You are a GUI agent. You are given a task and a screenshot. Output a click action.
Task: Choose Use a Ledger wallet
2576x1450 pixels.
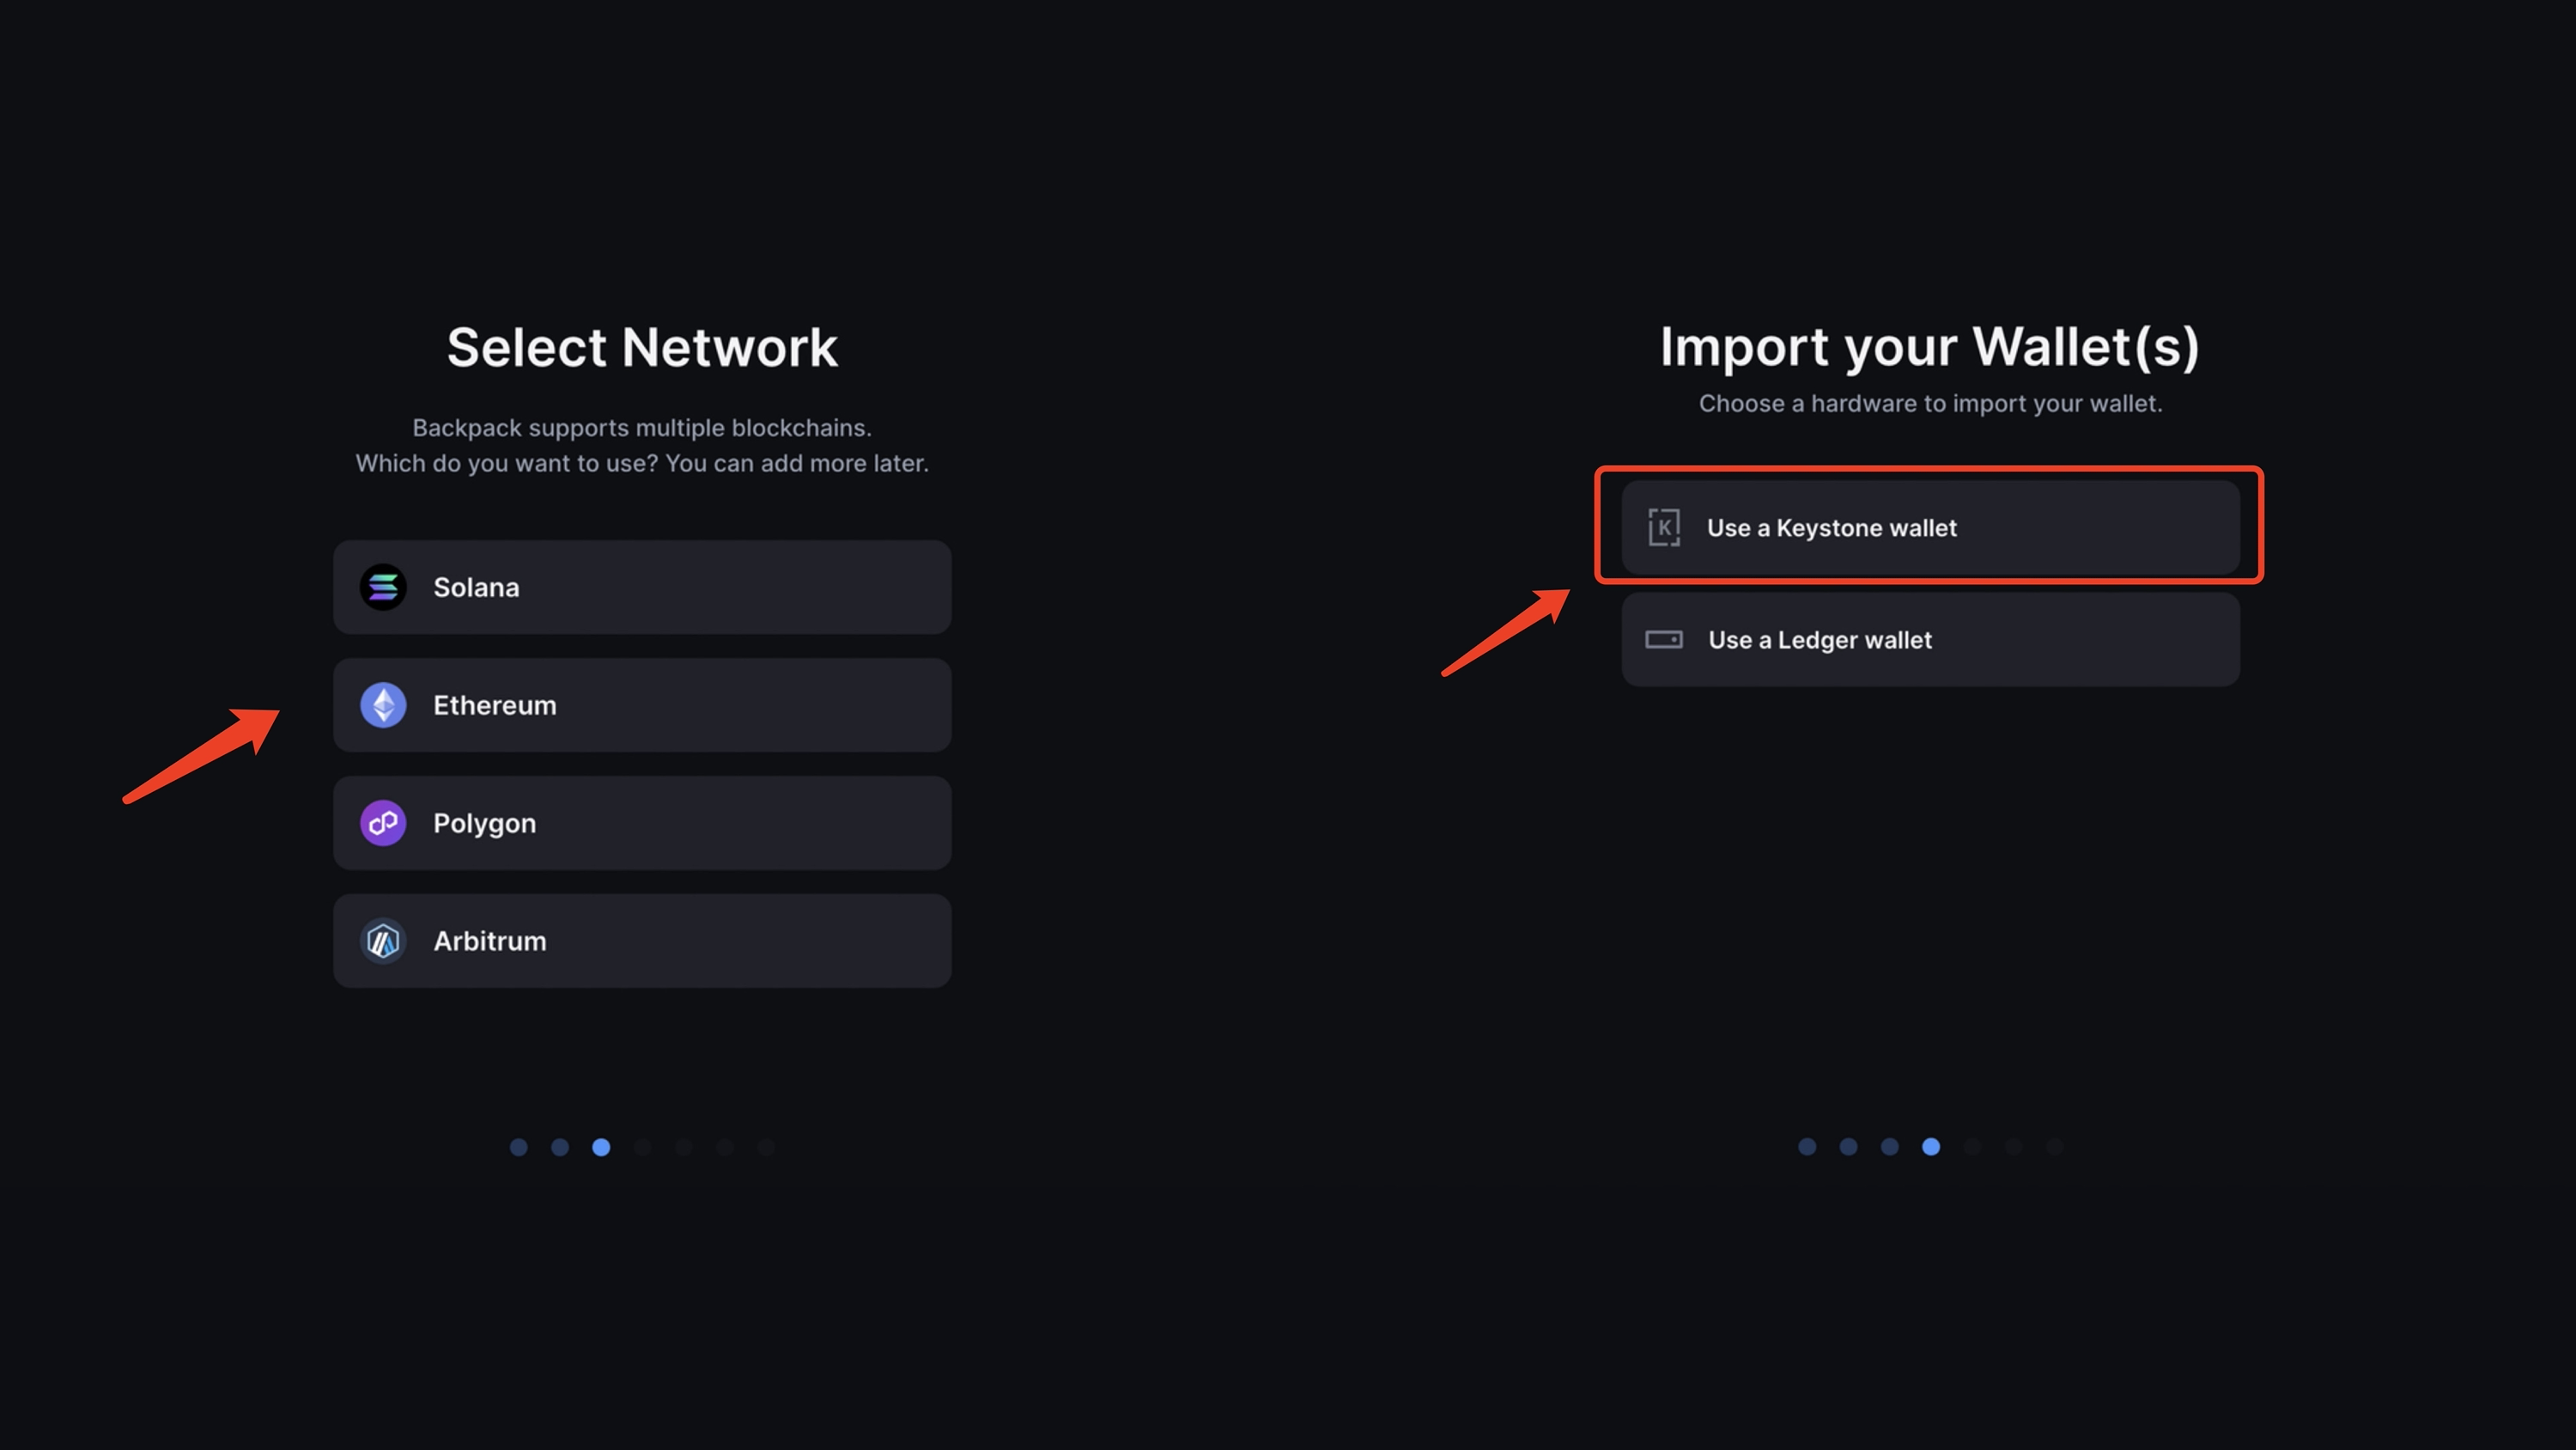[1930, 639]
